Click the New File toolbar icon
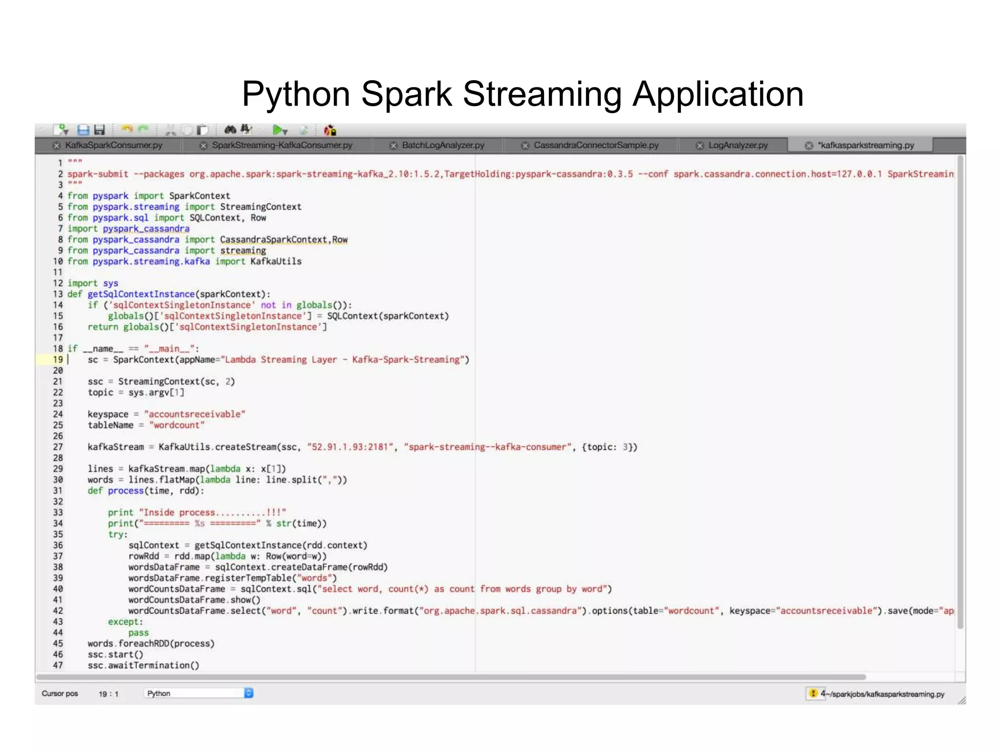The height and width of the screenshot is (751, 1001). point(61,130)
